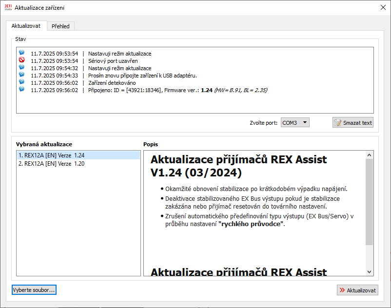Click red error icon beside 'Sériový port uzavřen'
The image size is (391, 308).
tap(21, 59)
